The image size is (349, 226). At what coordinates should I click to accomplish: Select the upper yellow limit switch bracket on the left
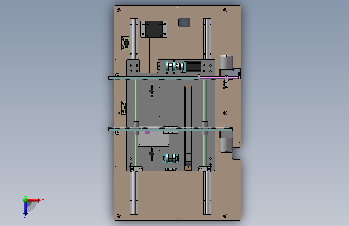click(125, 43)
